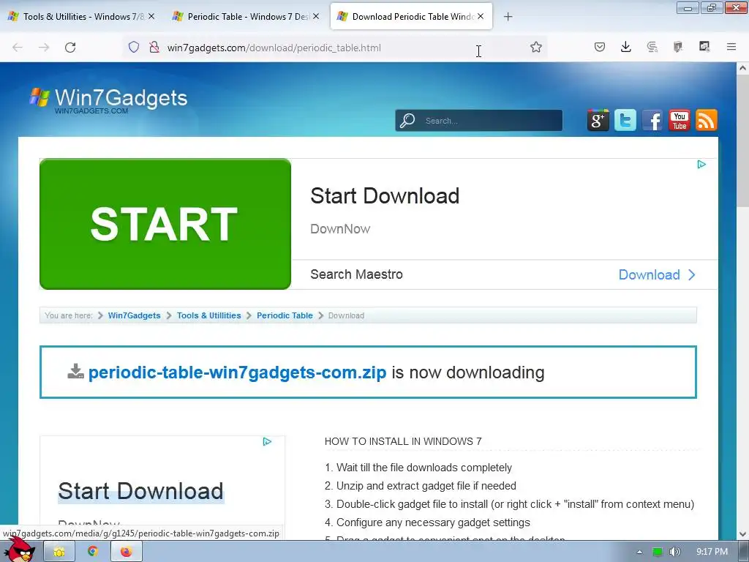Bookmark this page with the star icon
This screenshot has height=562, width=749.
click(x=536, y=47)
